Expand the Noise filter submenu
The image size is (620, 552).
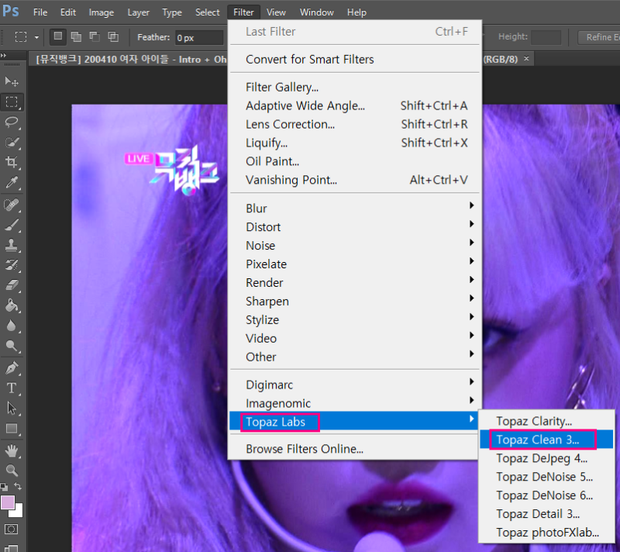point(356,245)
